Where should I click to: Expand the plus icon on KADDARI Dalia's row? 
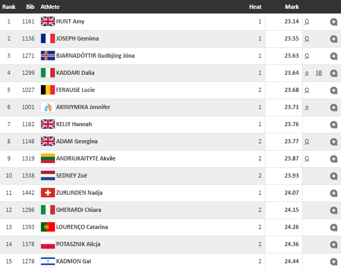pyautogui.click(x=334, y=73)
